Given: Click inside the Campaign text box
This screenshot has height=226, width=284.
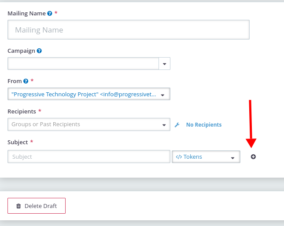Looking at the screenshot, I should click(83, 64).
